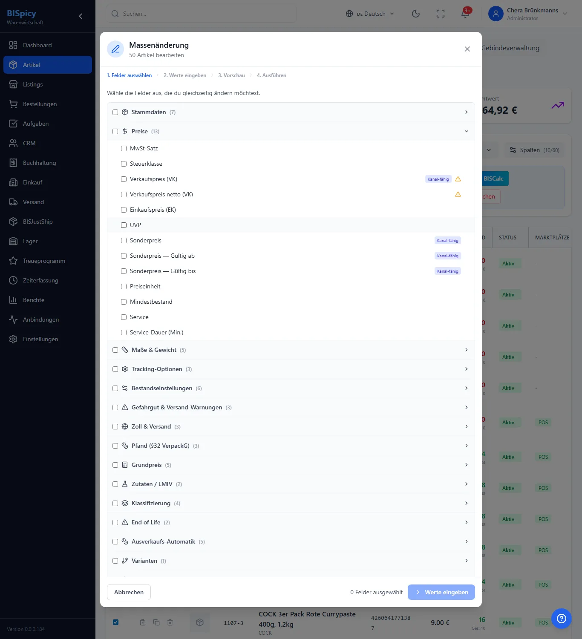This screenshot has width=582, height=639.
Task: Click the Werte eingeben button
Action: click(441, 592)
